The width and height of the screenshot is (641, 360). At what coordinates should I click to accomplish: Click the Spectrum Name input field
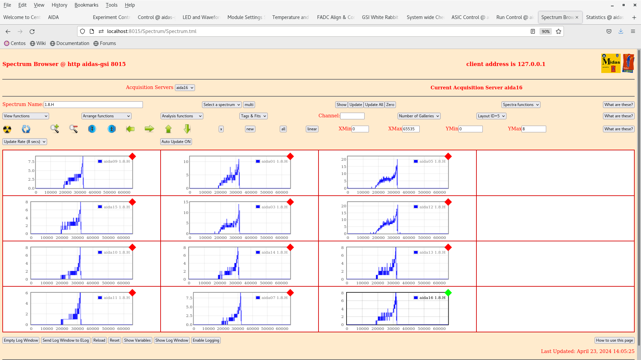(x=93, y=105)
